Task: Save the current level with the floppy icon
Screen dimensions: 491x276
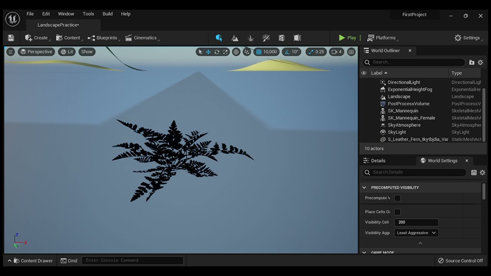Action: 11,38
